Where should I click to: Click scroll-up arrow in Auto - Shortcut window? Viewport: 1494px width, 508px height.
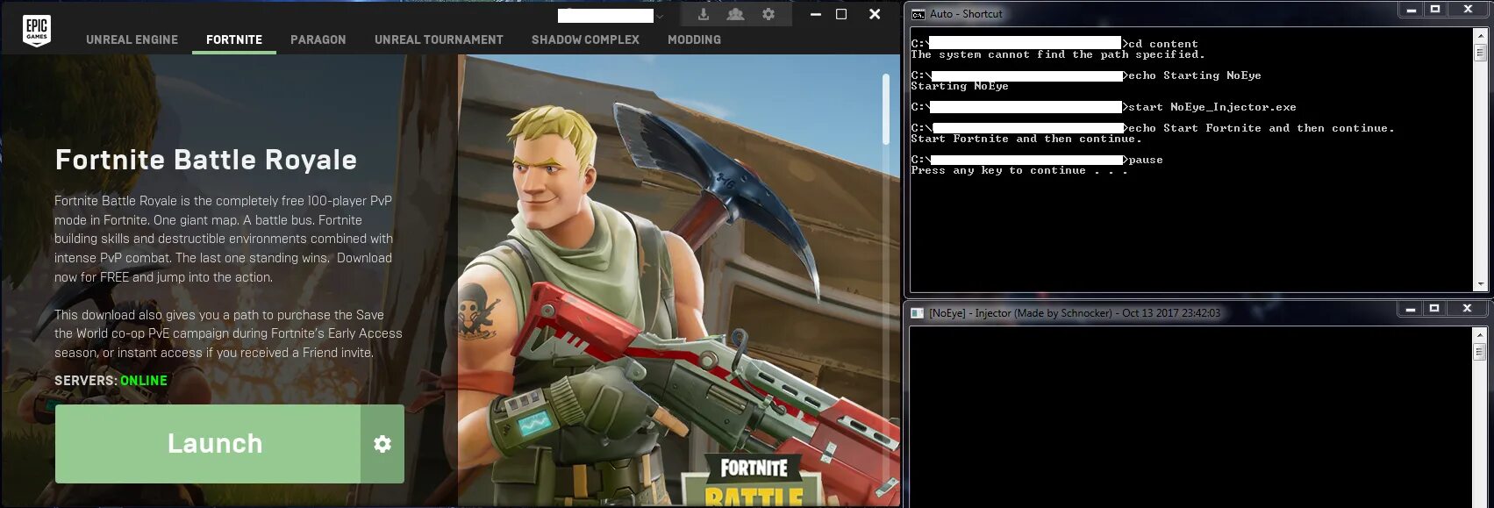(x=1481, y=35)
